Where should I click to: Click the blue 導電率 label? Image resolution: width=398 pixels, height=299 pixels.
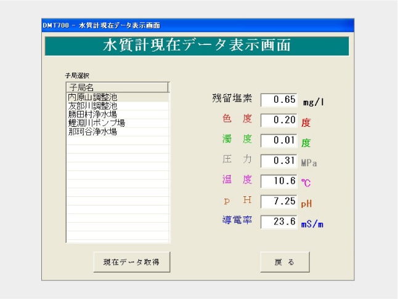[x=237, y=220]
